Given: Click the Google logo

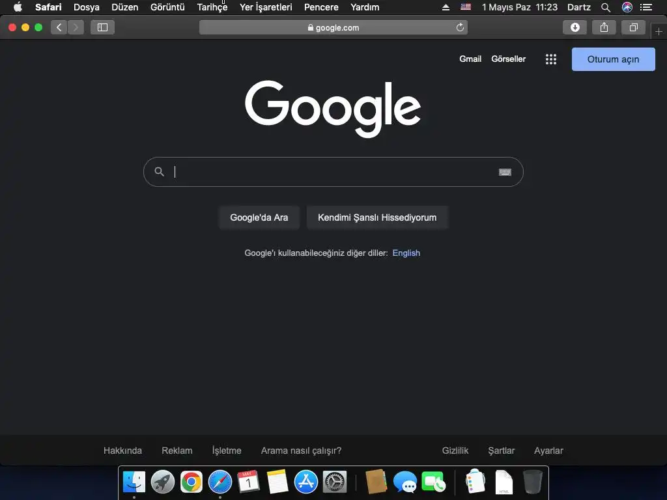Looking at the screenshot, I should tap(333, 109).
